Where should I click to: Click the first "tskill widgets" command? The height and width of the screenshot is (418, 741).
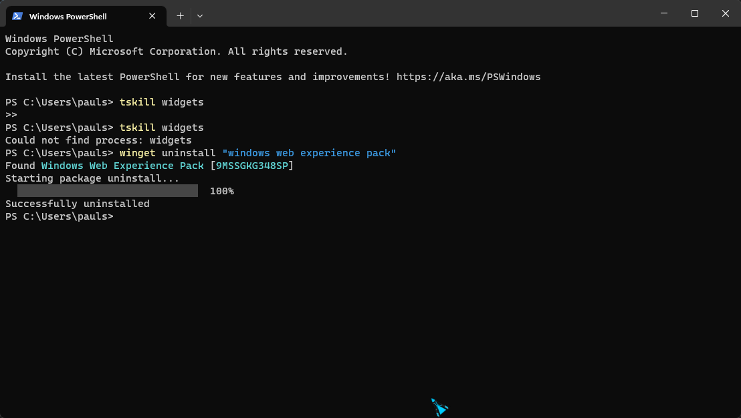[162, 102]
